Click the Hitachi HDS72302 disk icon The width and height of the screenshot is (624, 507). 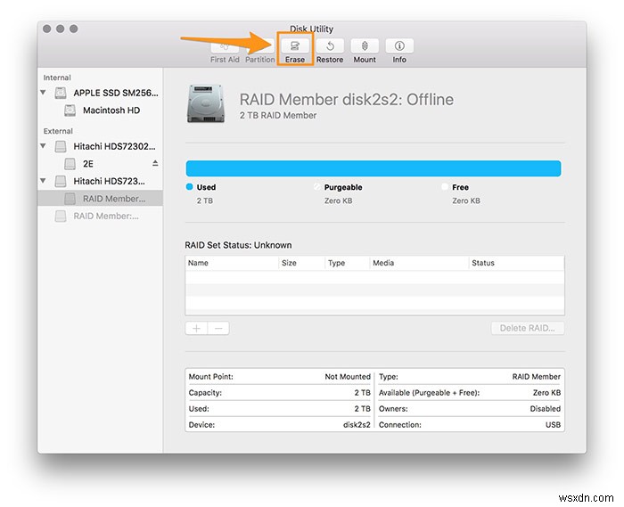point(61,146)
